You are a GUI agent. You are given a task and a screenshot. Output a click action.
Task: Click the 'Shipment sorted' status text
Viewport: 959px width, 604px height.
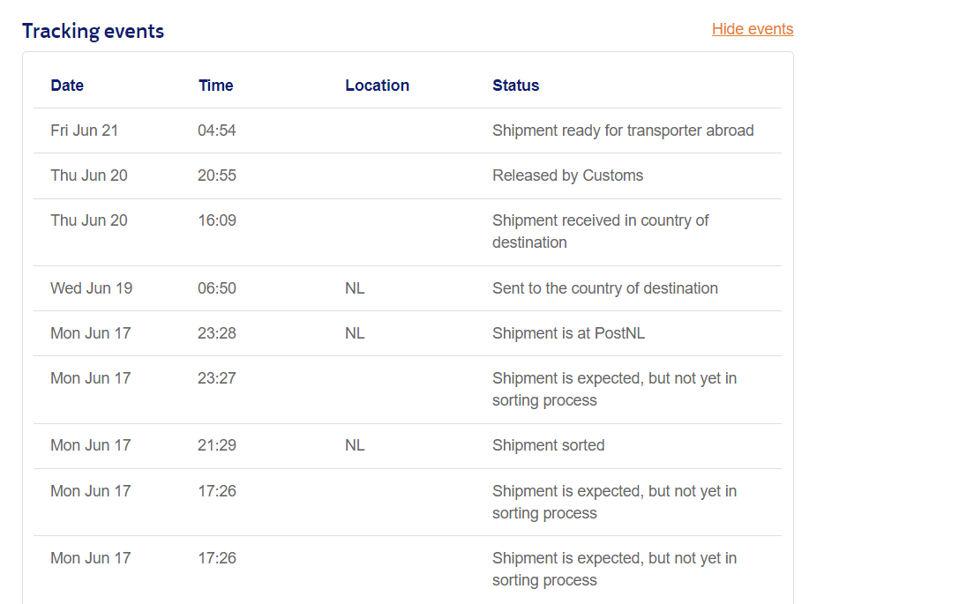pos(548,445)
